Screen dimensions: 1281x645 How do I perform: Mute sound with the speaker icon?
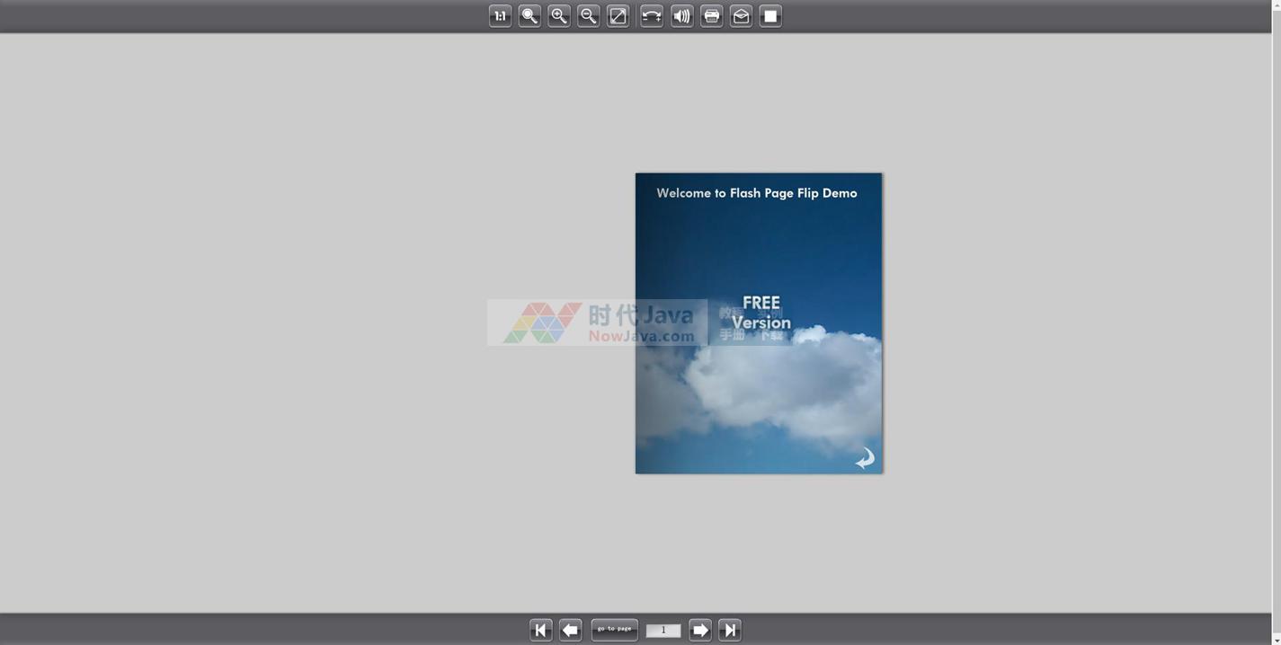pyautogui.click(x=682, y=16)
